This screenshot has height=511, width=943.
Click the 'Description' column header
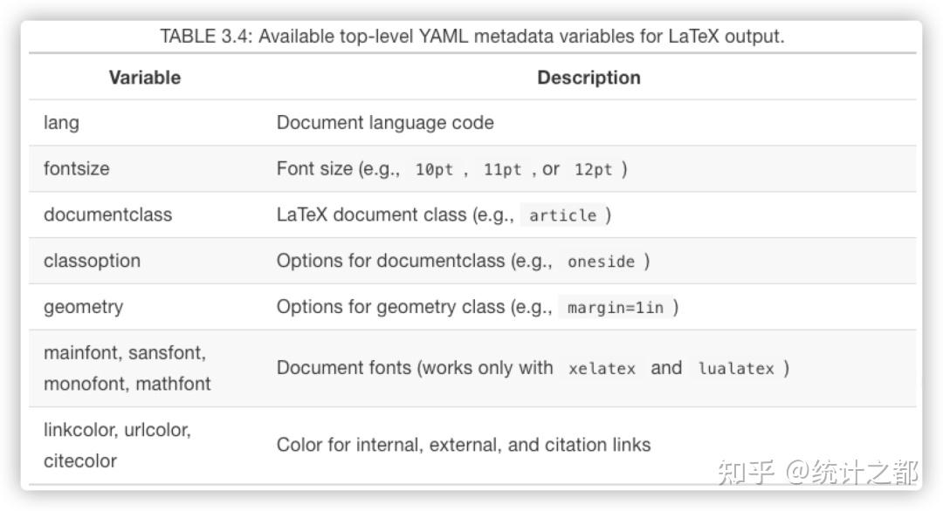(x=589, y=78)
